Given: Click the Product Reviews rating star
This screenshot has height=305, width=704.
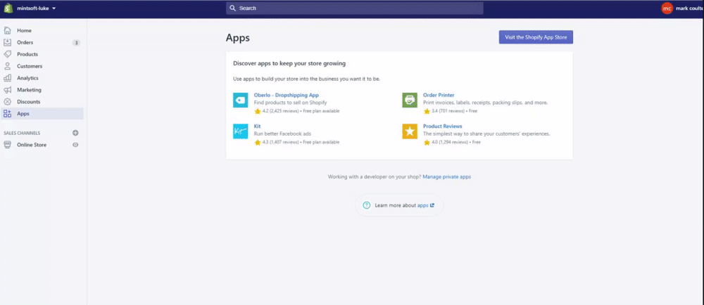Looking at the screenshot, I should coord(427,143).
